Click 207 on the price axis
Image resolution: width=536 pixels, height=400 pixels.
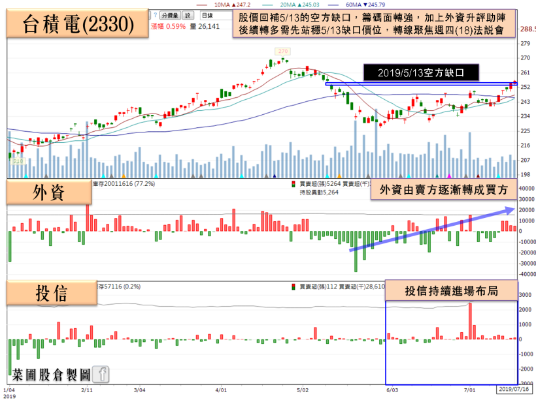pyautogui.click(x=525, y=160)
